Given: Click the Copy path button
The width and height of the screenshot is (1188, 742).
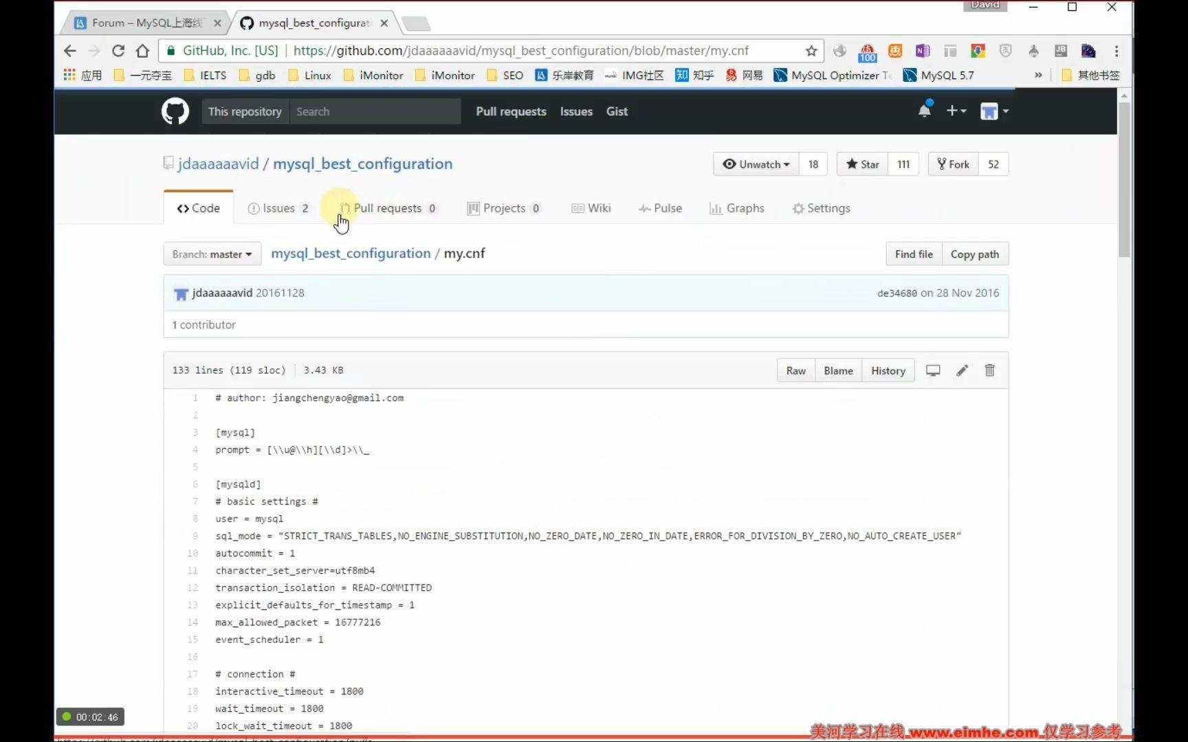Looking at the screenshot, I should coord(975,254).
